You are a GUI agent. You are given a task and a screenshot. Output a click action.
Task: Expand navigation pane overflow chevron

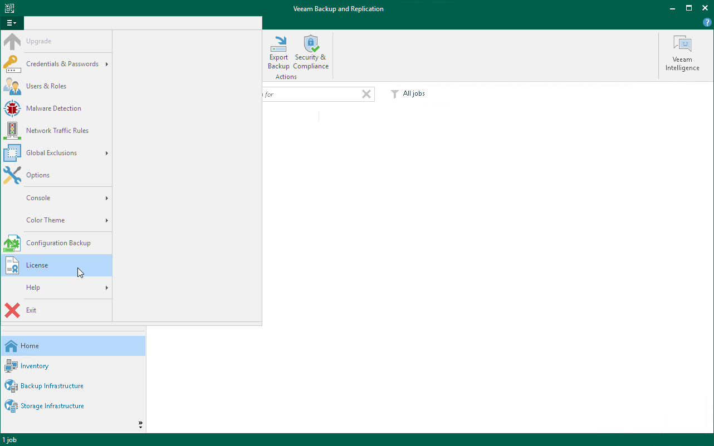click(x=140, y=425)
